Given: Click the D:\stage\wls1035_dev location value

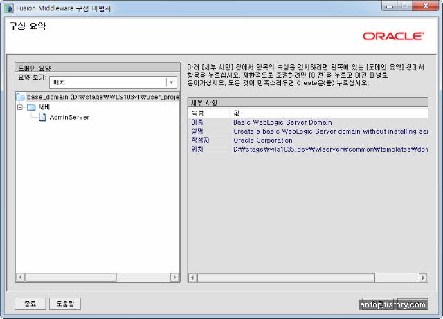Looking at the screenshot, I should click(x=330, y=149).
